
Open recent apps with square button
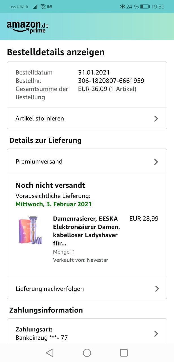pos(124,353)
